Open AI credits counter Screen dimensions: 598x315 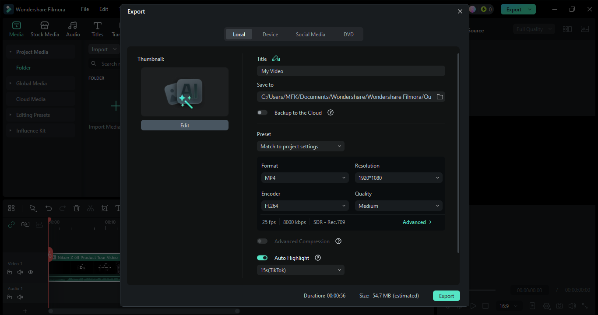coord(486,9)
